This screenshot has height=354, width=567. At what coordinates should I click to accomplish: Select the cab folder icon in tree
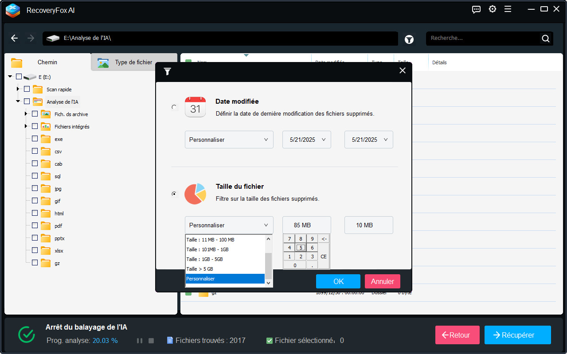point(46,163)
